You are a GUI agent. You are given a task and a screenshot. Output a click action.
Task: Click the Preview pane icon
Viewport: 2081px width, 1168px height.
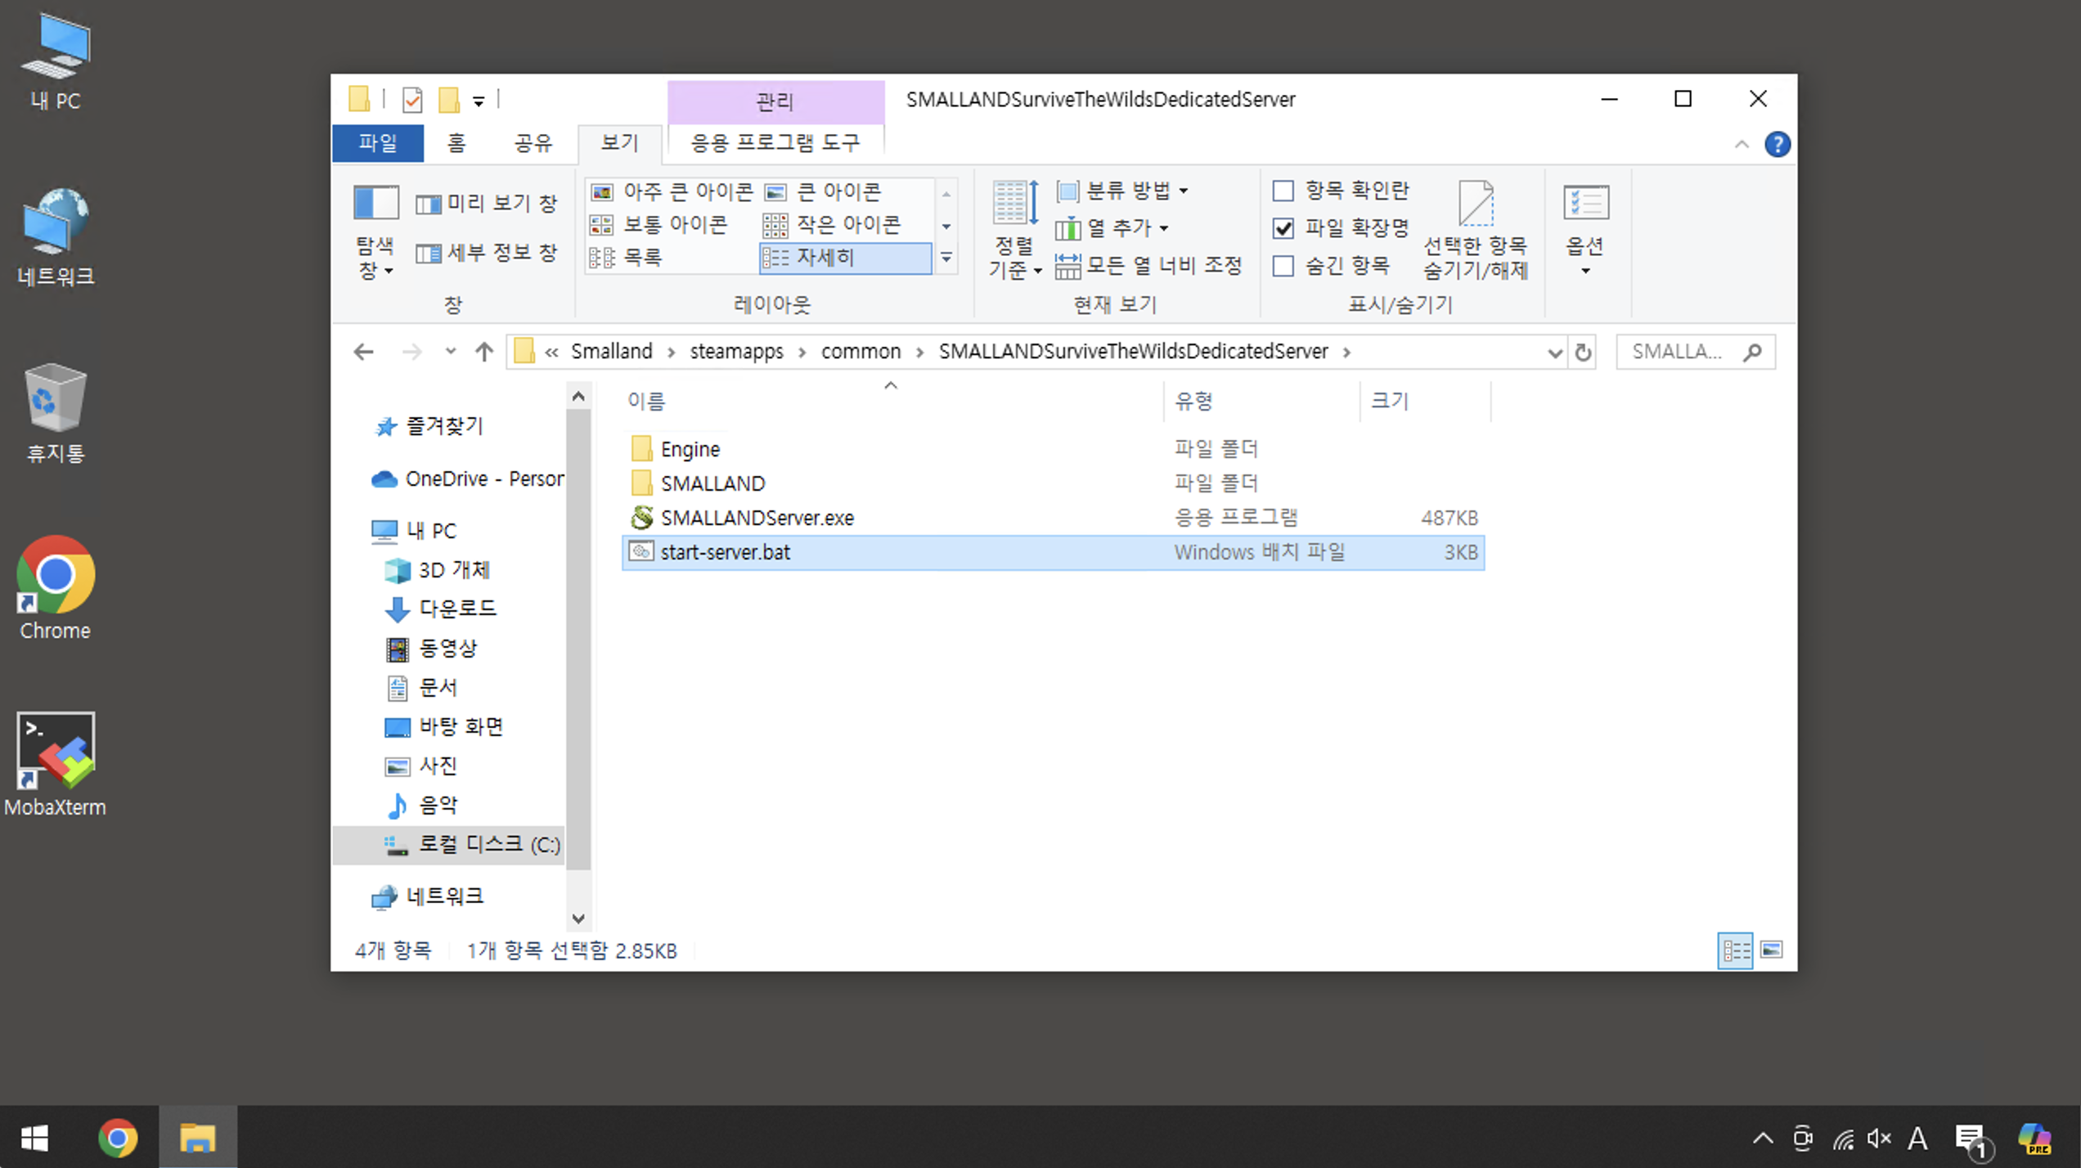[428, 204]
